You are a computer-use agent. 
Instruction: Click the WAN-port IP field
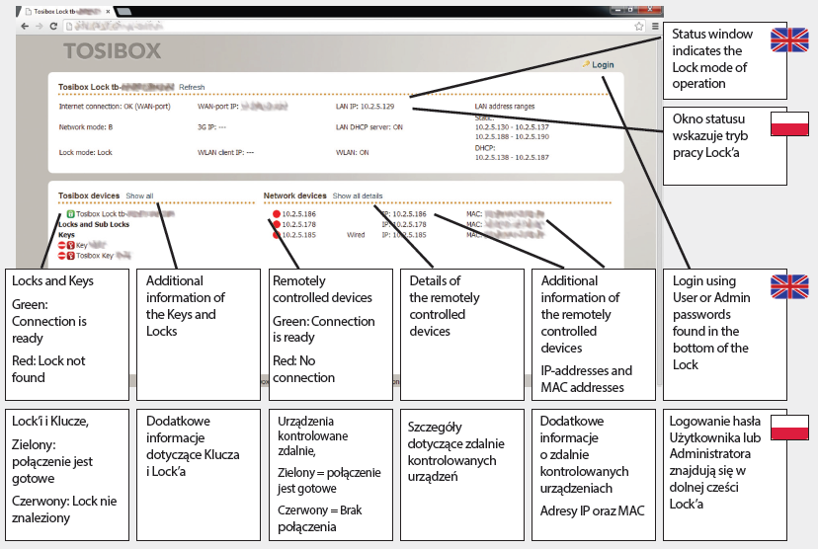point(243,107)
